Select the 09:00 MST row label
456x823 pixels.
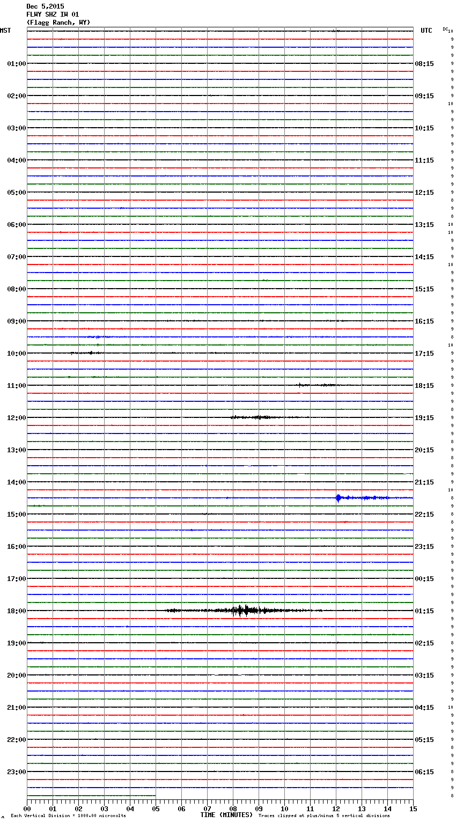tap(16, 321)
